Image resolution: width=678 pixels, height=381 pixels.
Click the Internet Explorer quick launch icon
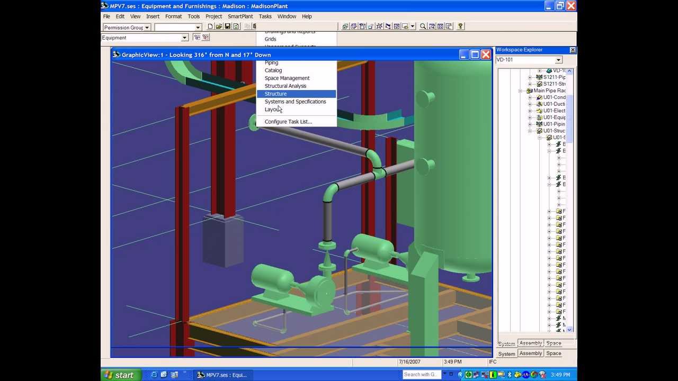tap(154, 375)
